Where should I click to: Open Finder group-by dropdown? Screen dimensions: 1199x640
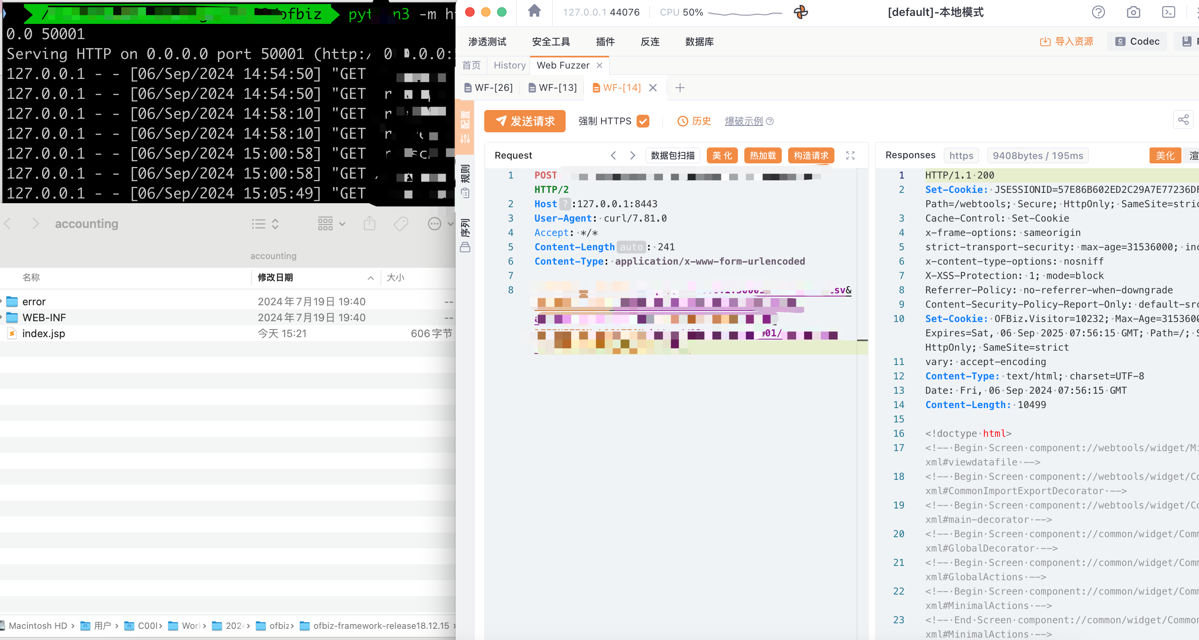click(331, 224)
